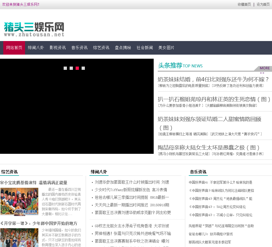Click thumbnail for 开学第一课 article

[19, 238]
